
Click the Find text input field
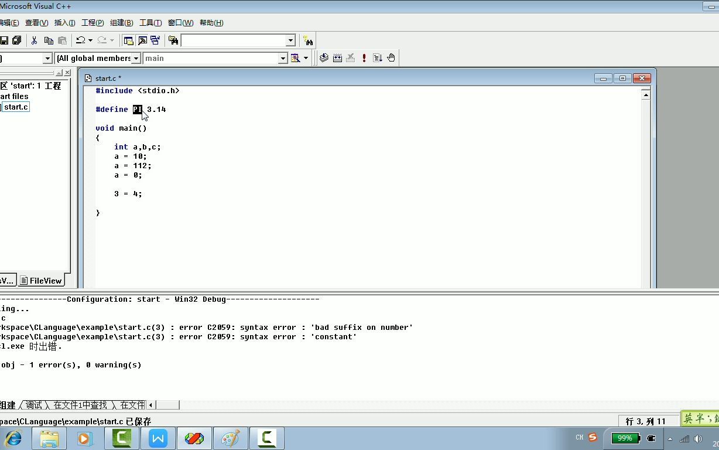pyautogui.click(x=233, y=40)
